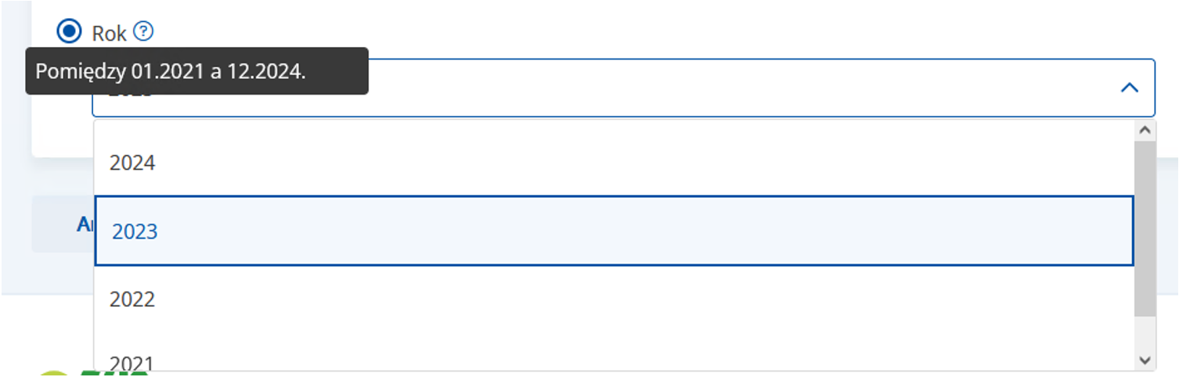
Task: Choose the 2022 year option
Action: tap(132, 300)
